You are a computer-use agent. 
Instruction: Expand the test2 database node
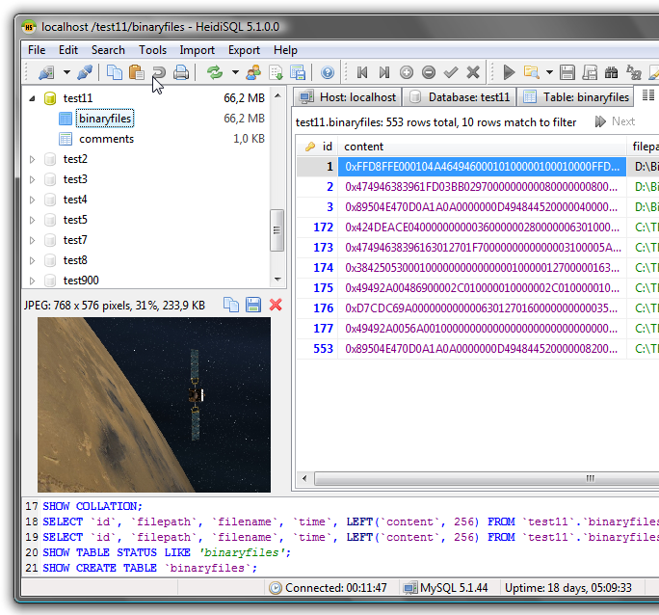[x=32, y=159]
